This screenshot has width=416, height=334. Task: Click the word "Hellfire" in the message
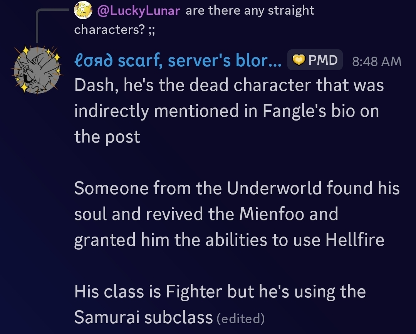coord(355,240)
